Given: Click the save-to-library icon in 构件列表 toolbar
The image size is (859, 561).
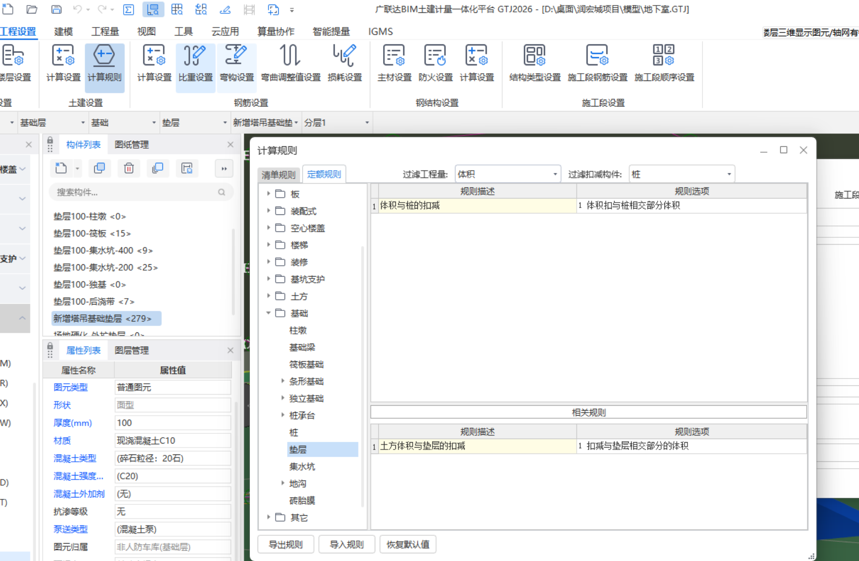Looking at the screenshot, I should [187, 168].
